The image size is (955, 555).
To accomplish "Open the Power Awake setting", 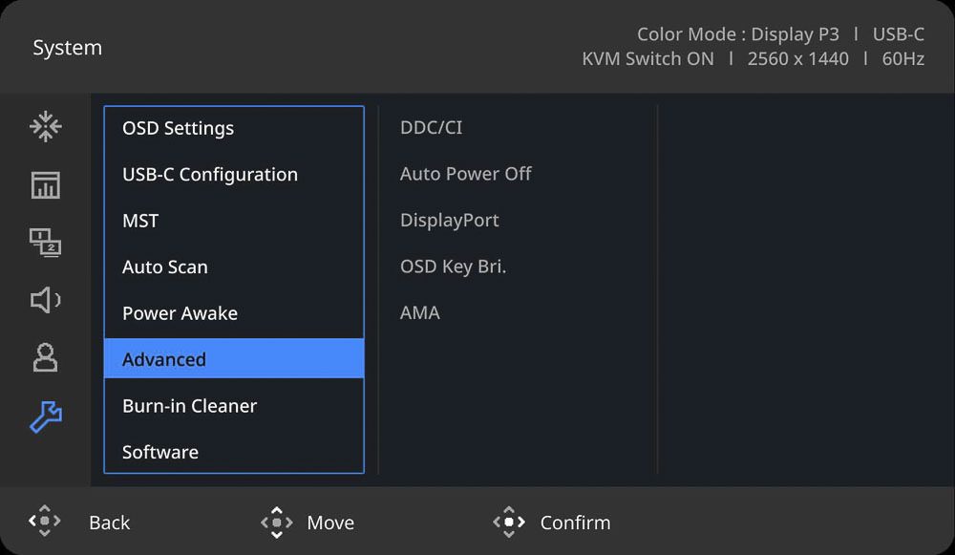I will click(x=234, y=313).
